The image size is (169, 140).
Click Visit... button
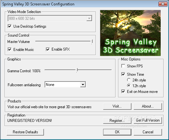(117, 106)
